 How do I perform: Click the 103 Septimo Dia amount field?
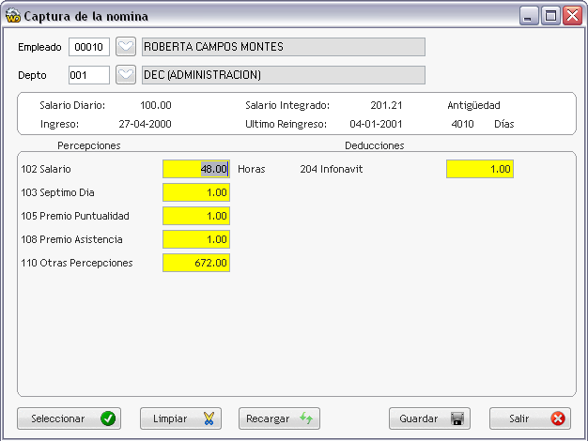coord(196,192)
